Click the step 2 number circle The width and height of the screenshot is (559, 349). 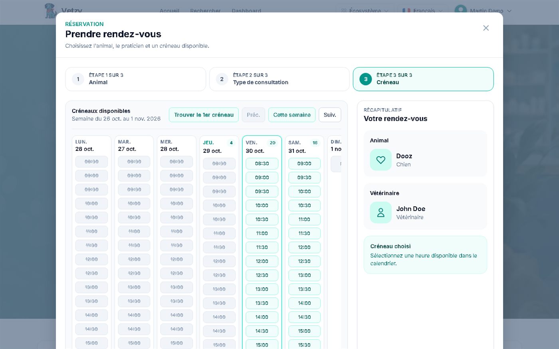pyautogui.click(x=222, y=79)
